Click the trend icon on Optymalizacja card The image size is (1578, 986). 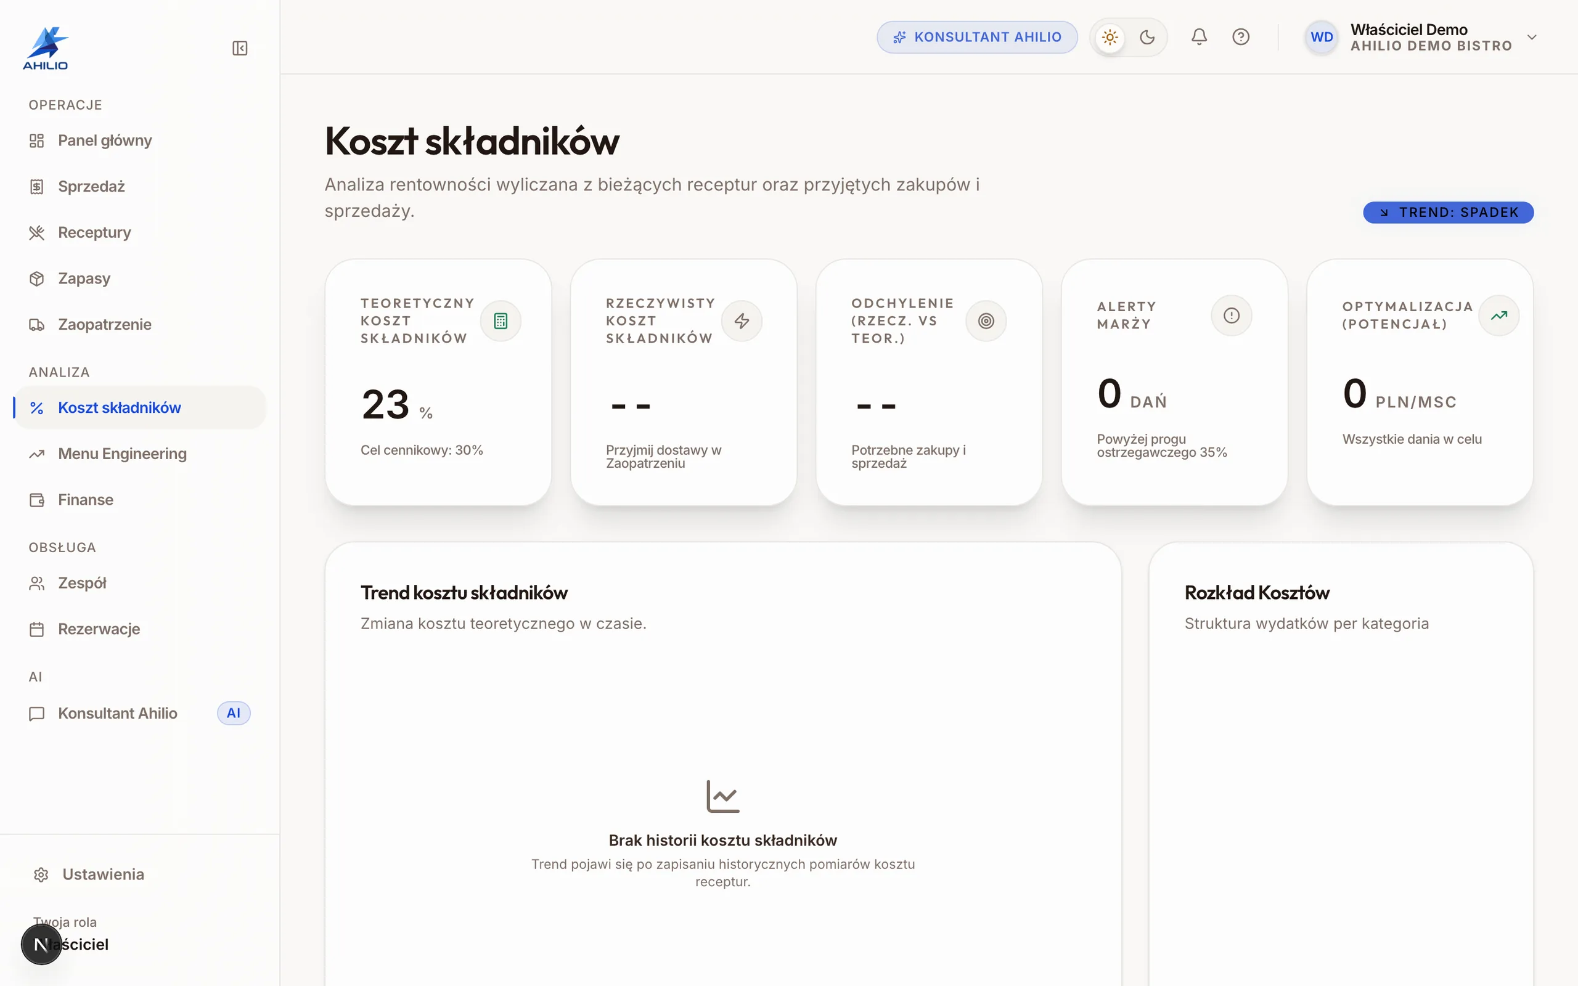[1499, 316]
